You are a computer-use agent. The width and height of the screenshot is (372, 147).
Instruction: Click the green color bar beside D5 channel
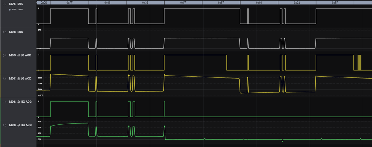(x=0, y=109)
